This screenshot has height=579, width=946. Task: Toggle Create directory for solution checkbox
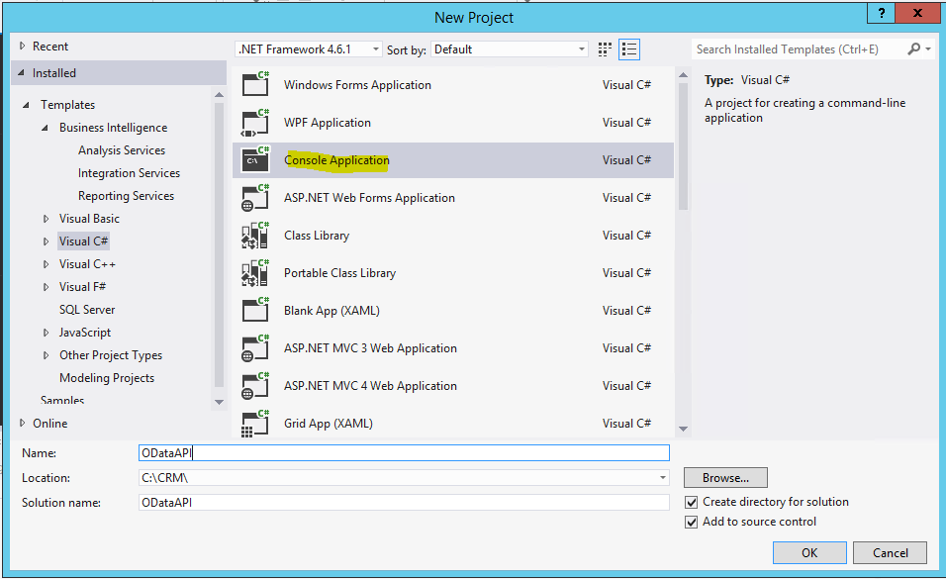(x=692, y=503)
